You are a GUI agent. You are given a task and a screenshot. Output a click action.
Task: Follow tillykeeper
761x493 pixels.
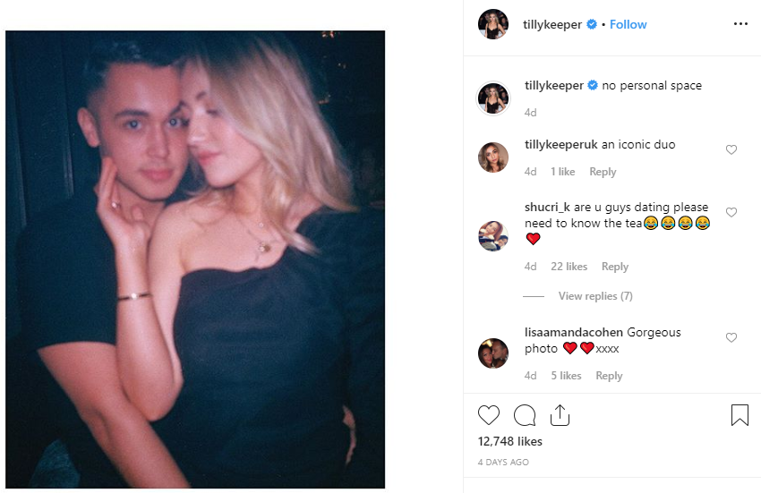(x=628, y=24)
